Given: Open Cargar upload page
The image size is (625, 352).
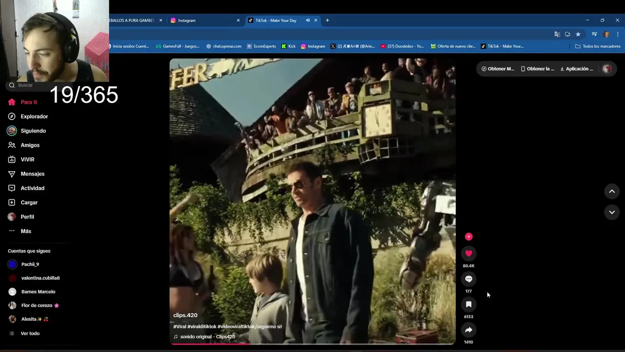Looking at the screenshot, I should [x=23, y=202].
